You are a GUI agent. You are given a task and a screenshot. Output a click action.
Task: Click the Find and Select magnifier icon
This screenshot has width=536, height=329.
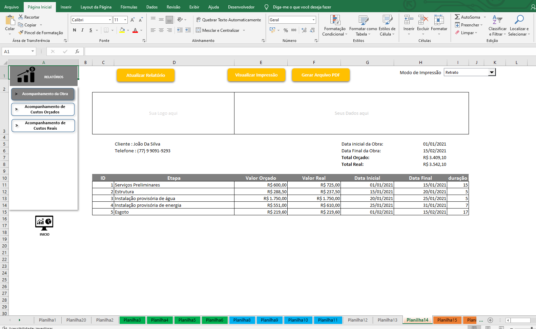tap(519, 20)
